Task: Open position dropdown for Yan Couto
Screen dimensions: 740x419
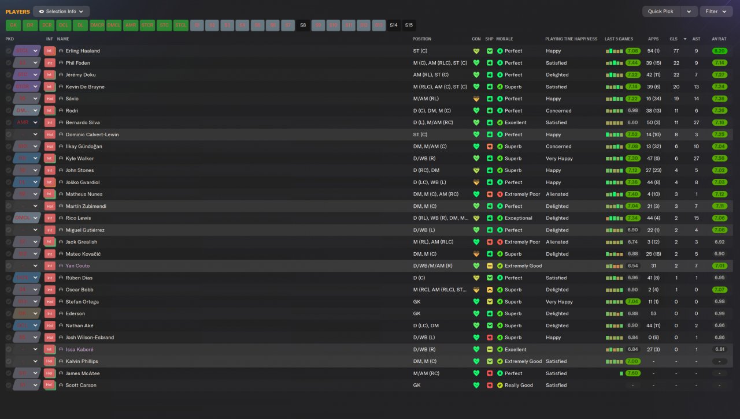Action: click(35, 266)
